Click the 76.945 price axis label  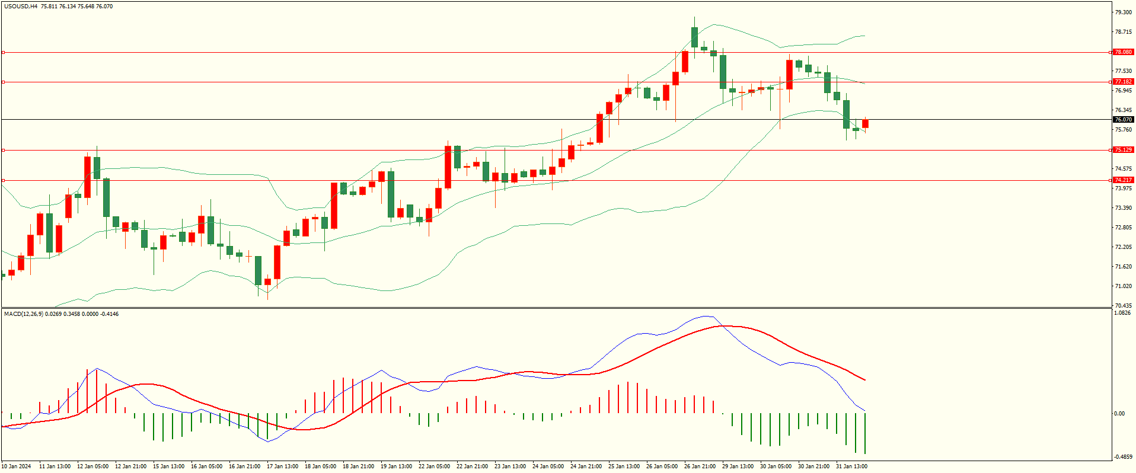point(1123,91)
